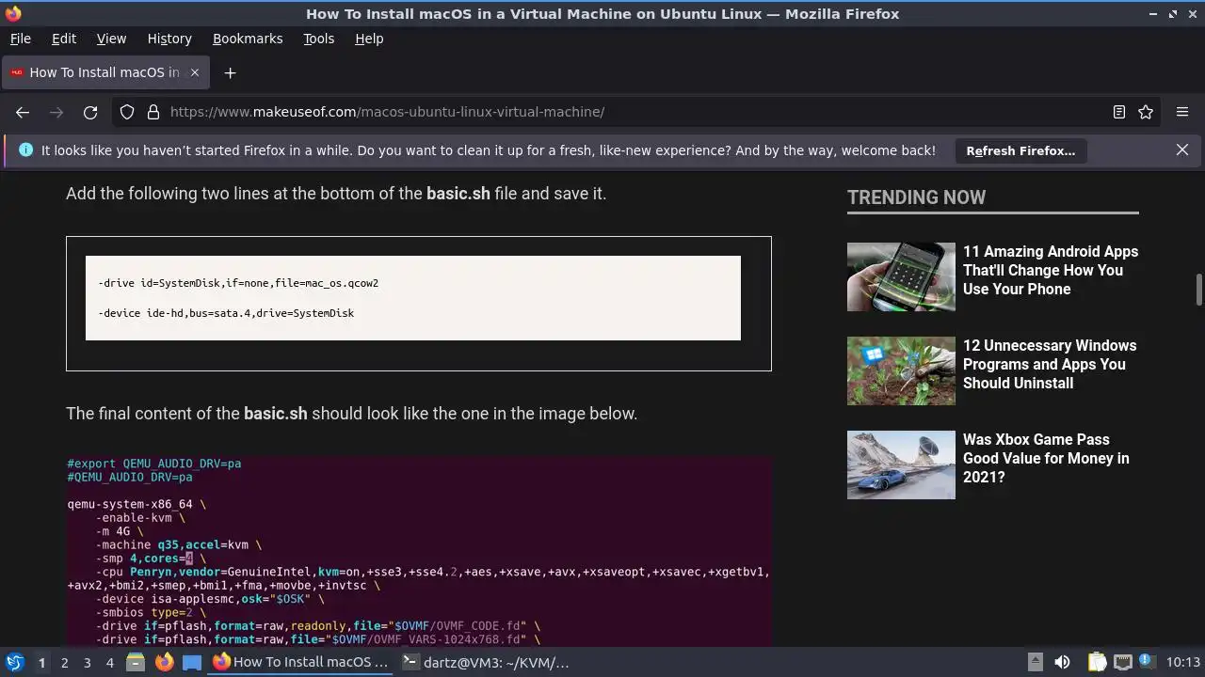Click the info icon in notification bar

pos(25,150)
